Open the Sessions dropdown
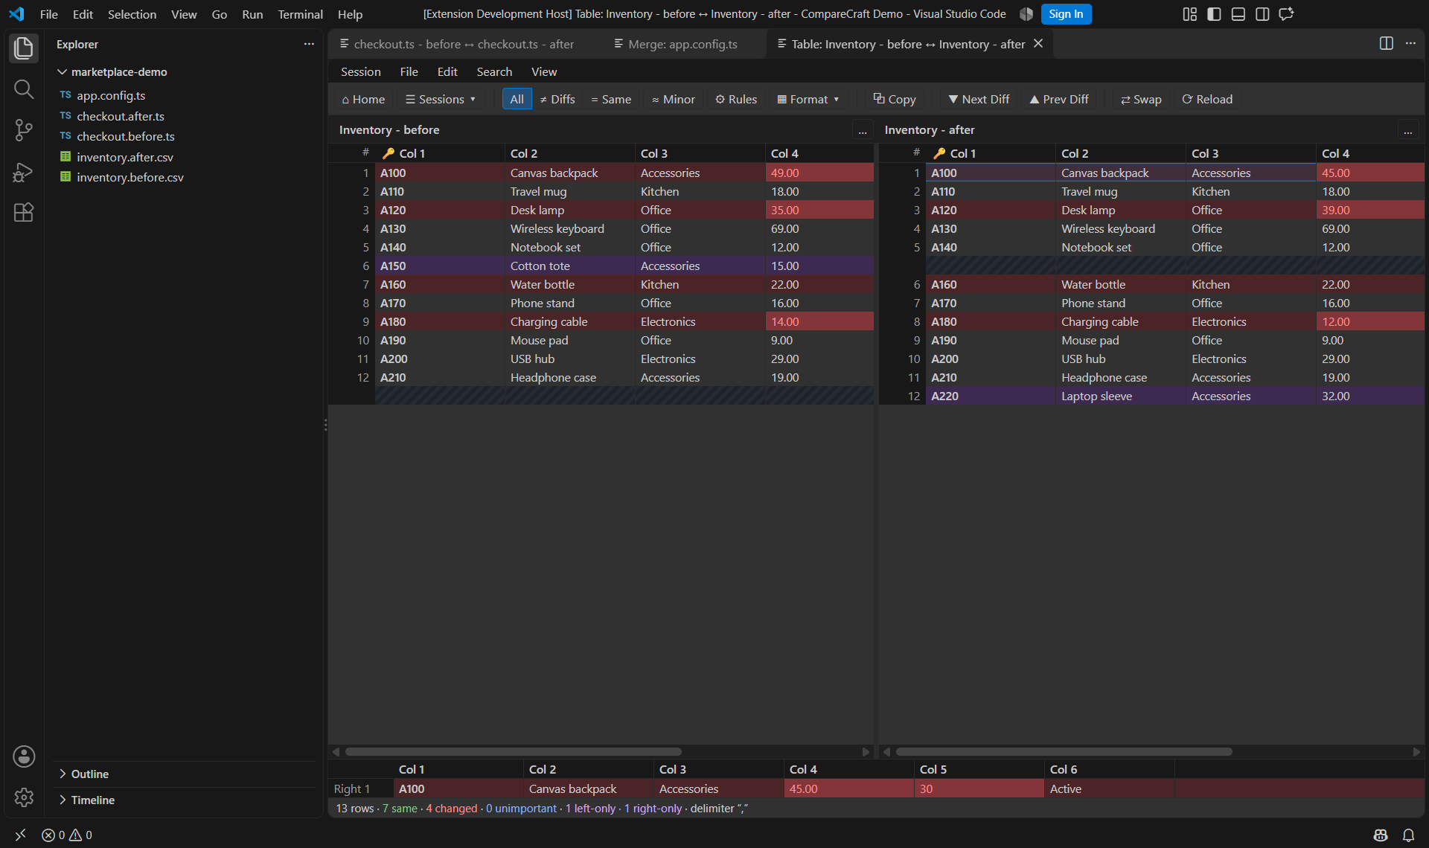The height and width of the screenshot is (848, 1429). click(441, 99)
